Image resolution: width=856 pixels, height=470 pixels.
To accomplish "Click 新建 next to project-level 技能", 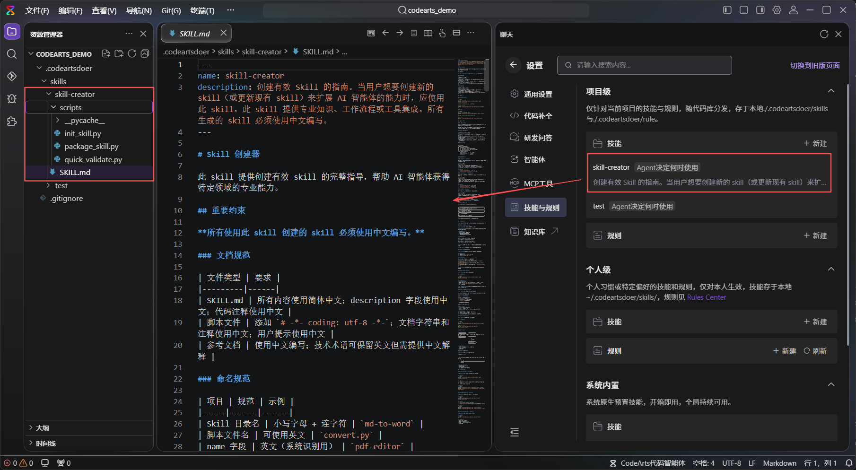I will point(815,143).
